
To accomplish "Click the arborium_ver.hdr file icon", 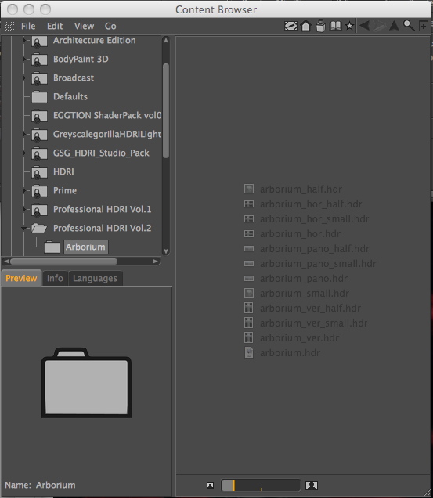I will [x=249, y=337].
